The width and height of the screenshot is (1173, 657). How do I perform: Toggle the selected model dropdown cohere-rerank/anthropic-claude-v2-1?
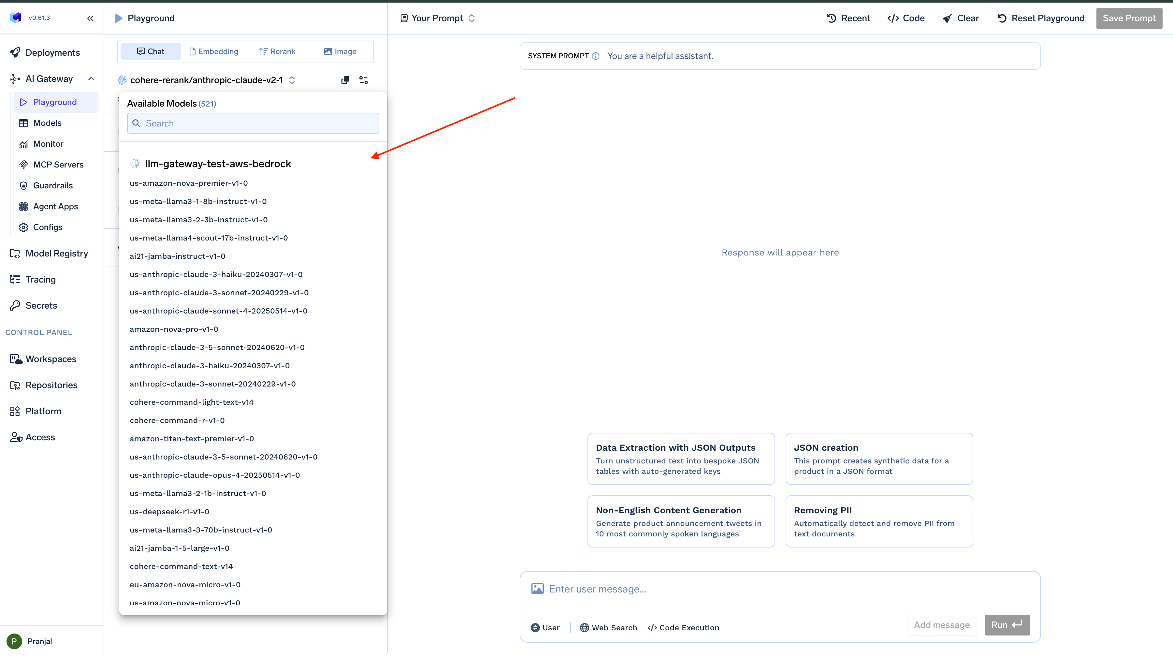[x=207, y=80]
